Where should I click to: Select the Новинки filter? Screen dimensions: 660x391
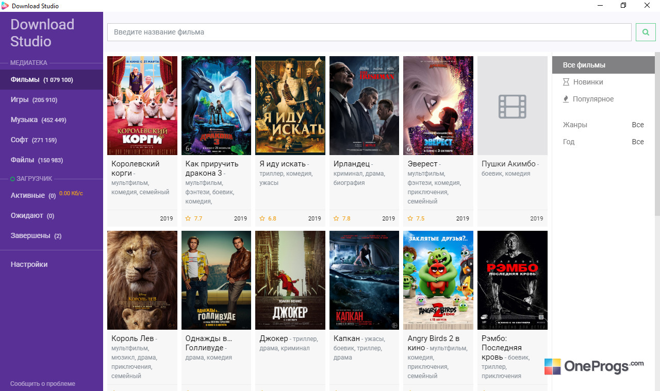pyautogui.click(x=603, y=82)
